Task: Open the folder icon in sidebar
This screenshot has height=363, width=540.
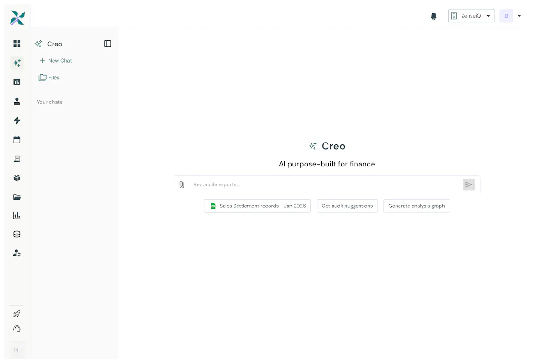Action: point(17,197)
